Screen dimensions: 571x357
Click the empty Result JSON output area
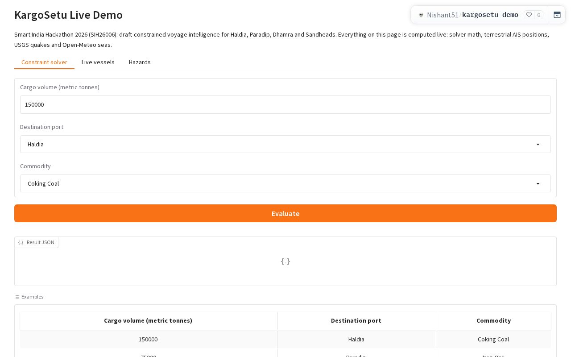point(285,262)
